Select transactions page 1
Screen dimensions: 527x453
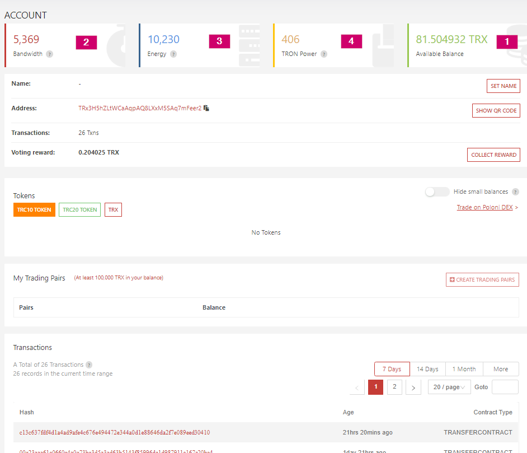376,387
